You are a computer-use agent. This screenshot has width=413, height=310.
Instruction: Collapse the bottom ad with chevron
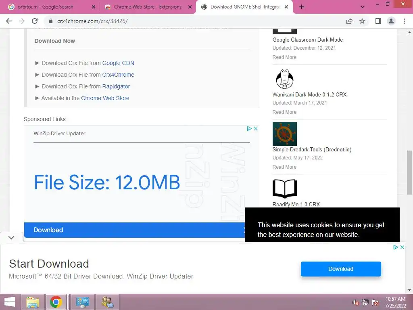[x=11, y=237]
